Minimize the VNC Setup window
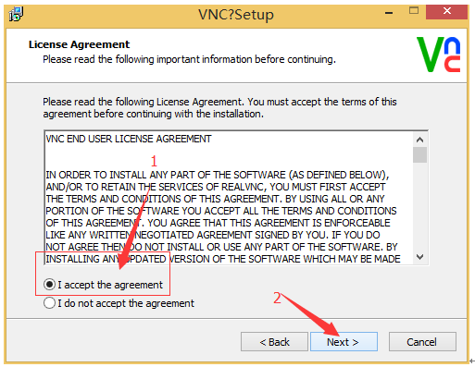This screenshot has height=367, width=475. 389,13
